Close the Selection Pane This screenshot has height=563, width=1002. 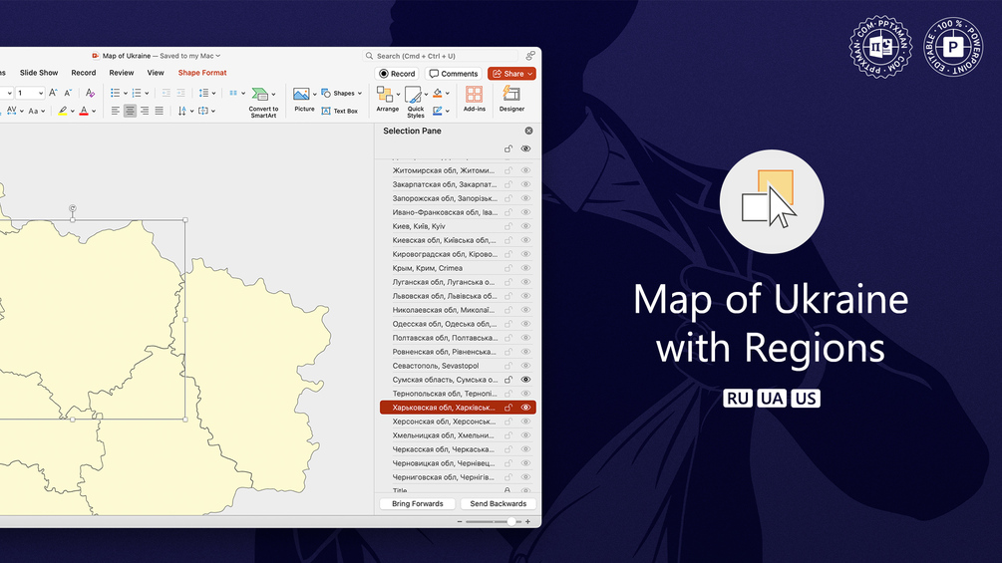pos(528,131)
